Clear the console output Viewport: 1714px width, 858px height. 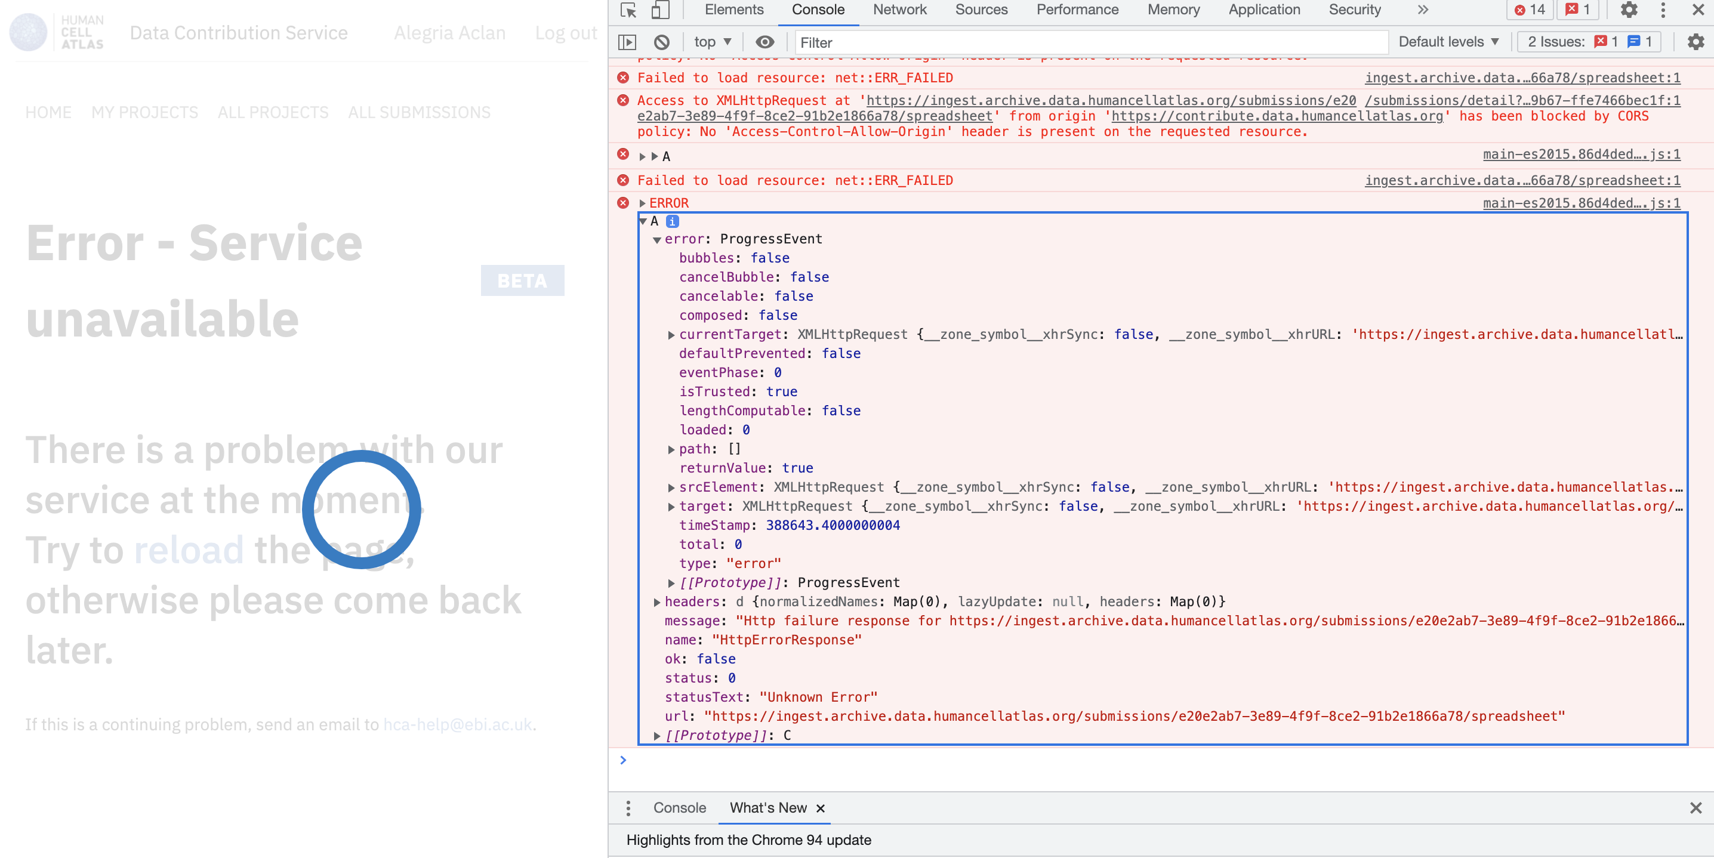coord(662,41)
